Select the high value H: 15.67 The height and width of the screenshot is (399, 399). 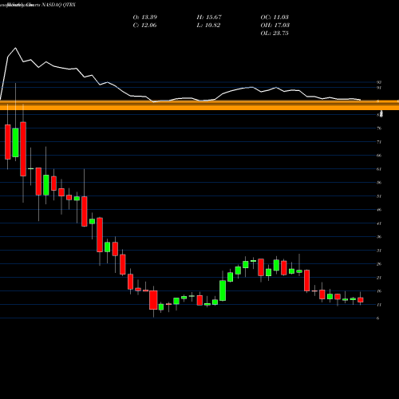coord(209,18)
